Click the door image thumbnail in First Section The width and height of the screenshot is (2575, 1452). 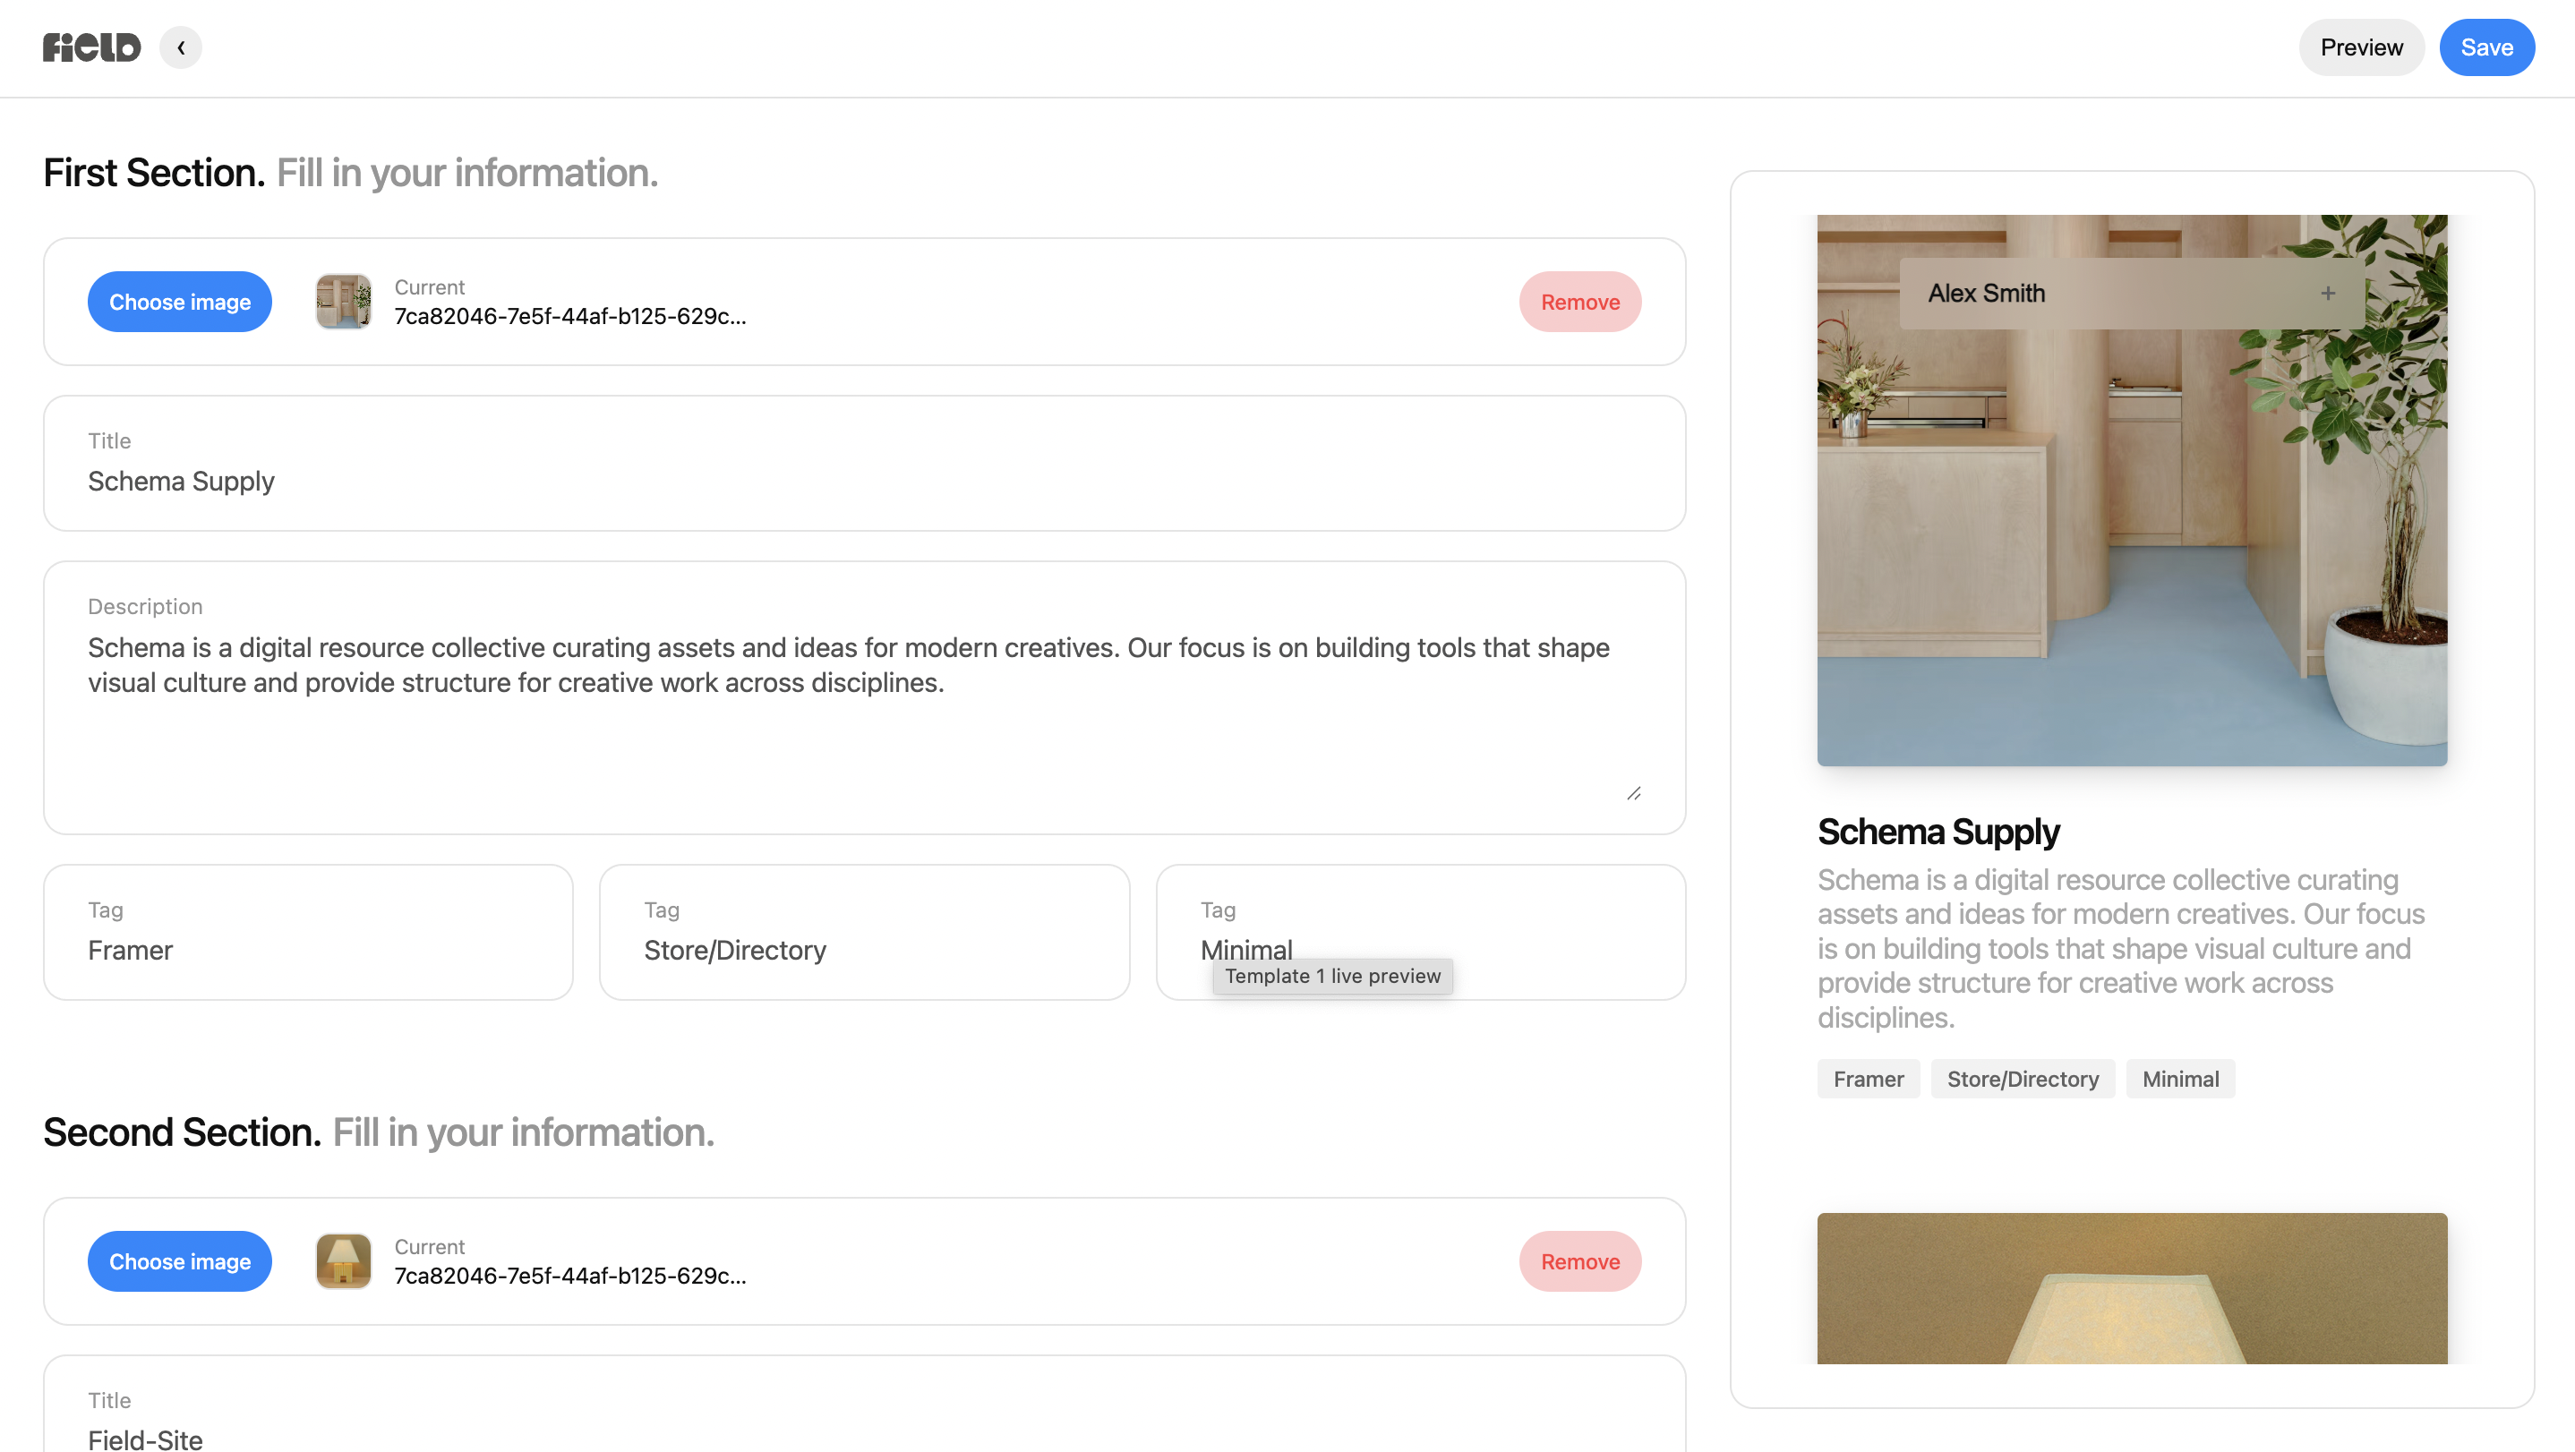343,301
